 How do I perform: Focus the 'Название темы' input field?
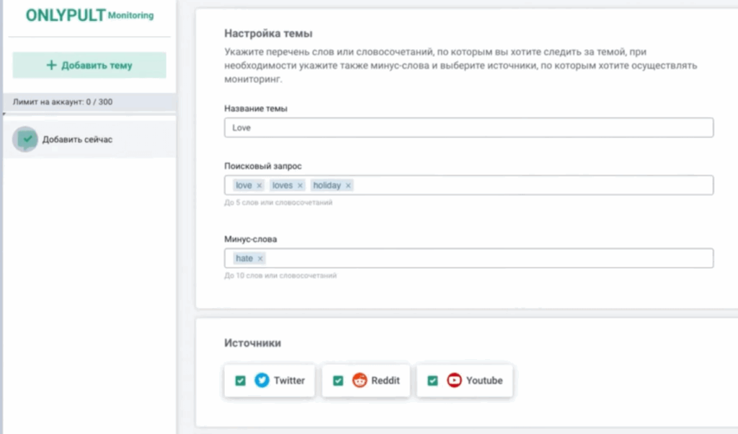(x=468, y=128)
